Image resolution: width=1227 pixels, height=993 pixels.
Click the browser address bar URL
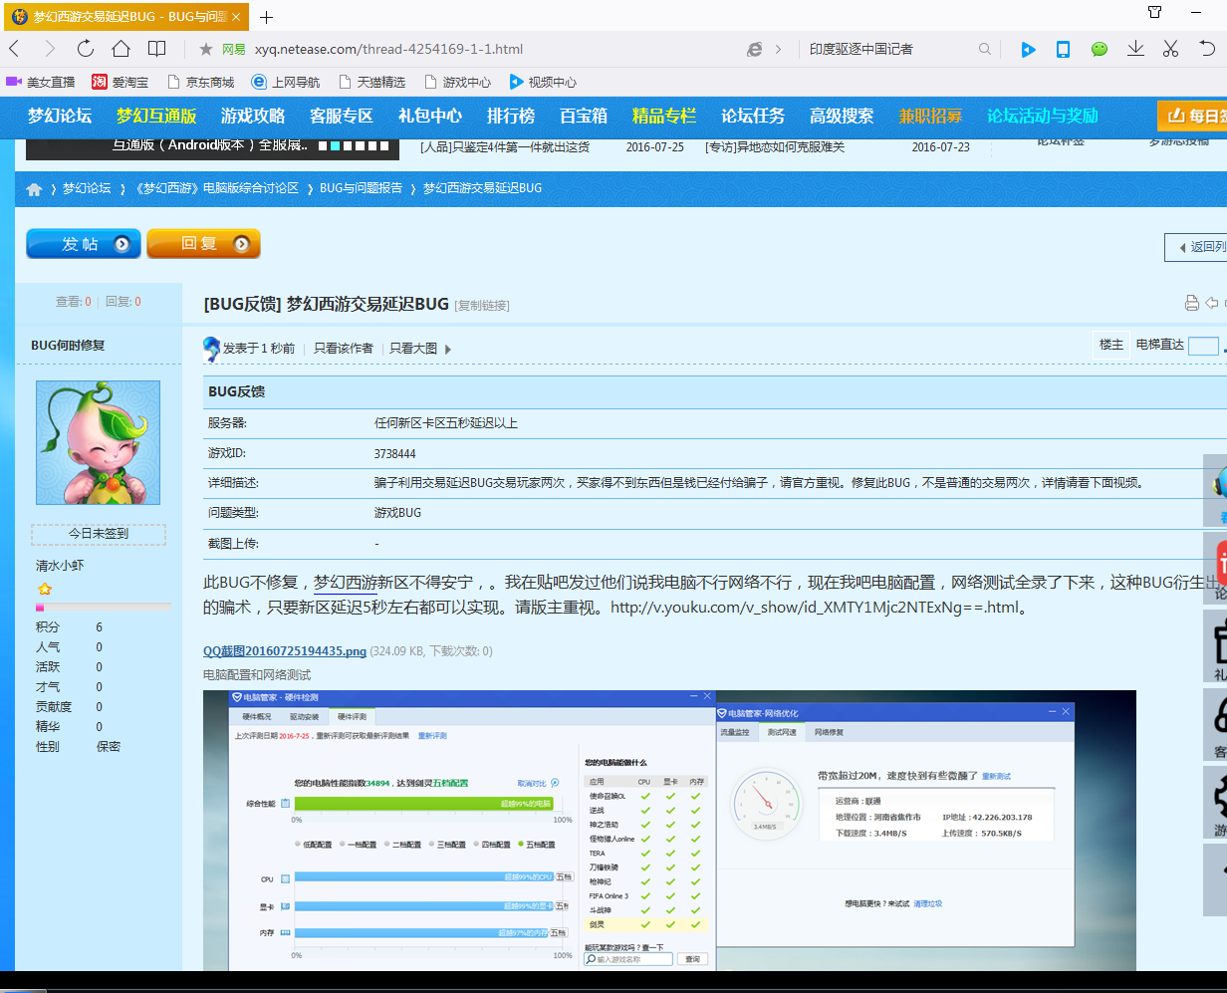coord(388,49)
